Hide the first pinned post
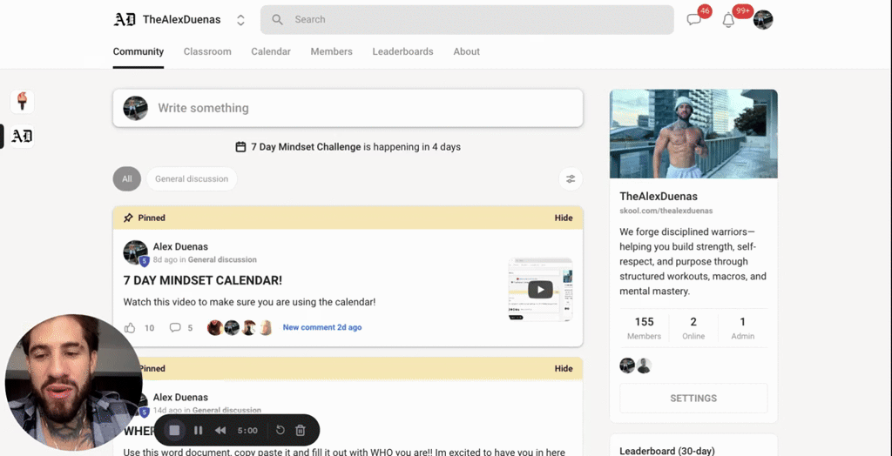The height and width of the screenshot is (456, 892). (564, 218)
